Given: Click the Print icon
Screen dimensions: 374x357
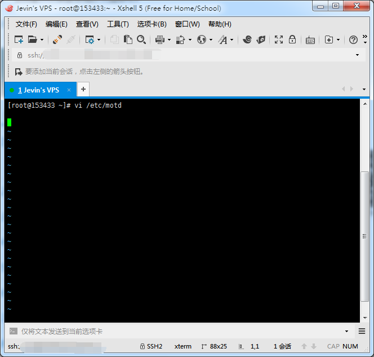Looking at the screenshot, I should [x=160, y=39].
